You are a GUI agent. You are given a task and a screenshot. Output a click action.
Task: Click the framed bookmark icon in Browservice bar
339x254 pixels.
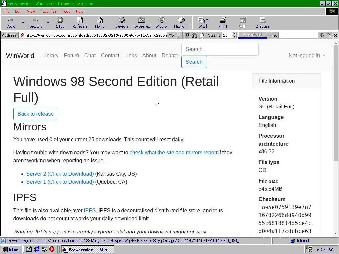click(x=187, y=35)
